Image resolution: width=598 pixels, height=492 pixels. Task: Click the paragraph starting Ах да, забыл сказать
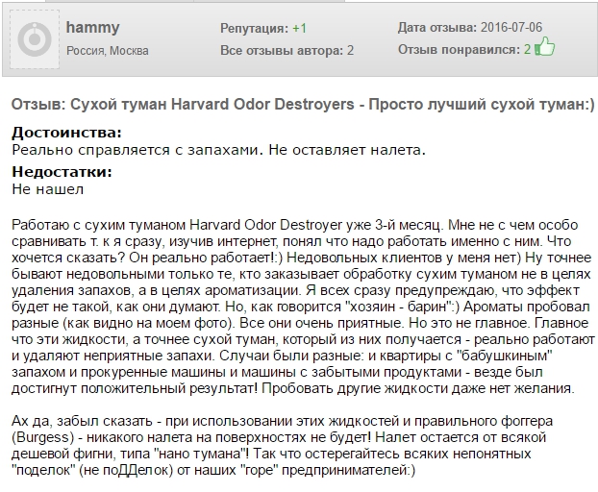coord(283,446)
